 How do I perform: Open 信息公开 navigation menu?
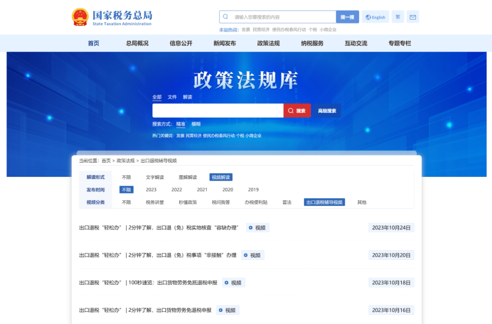click(x=181, y=43)
